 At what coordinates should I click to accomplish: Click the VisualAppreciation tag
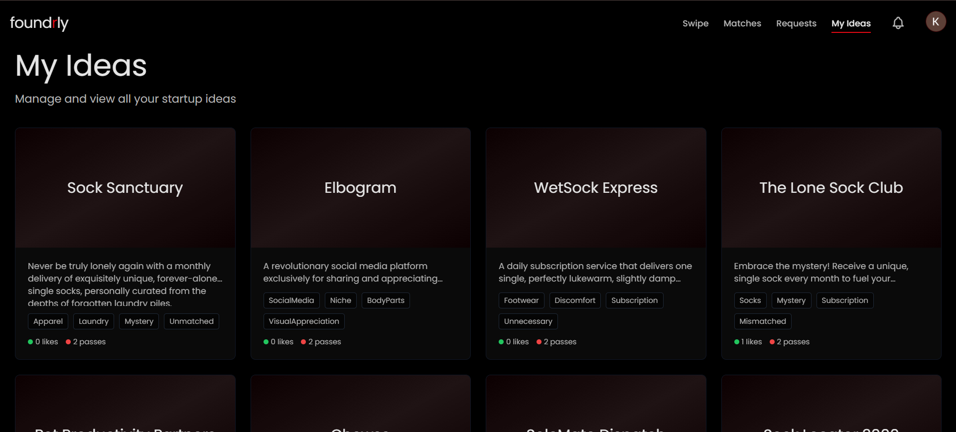tap(304, 321)
